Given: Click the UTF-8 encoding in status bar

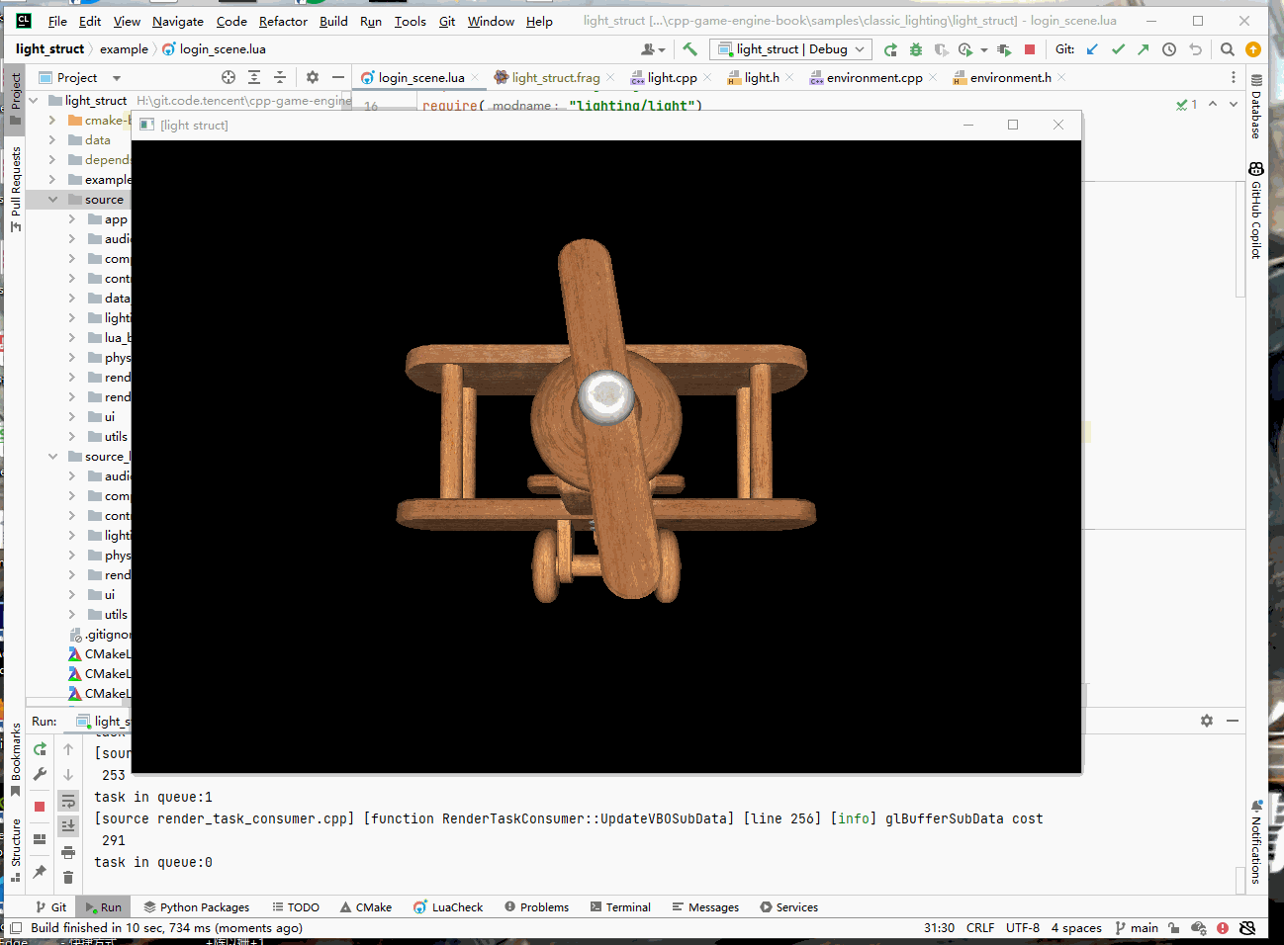Looking at the screenshot, I should pyautogui.click(x=1023, y=928).
